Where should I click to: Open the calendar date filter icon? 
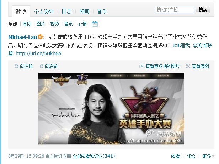(95, 24)
